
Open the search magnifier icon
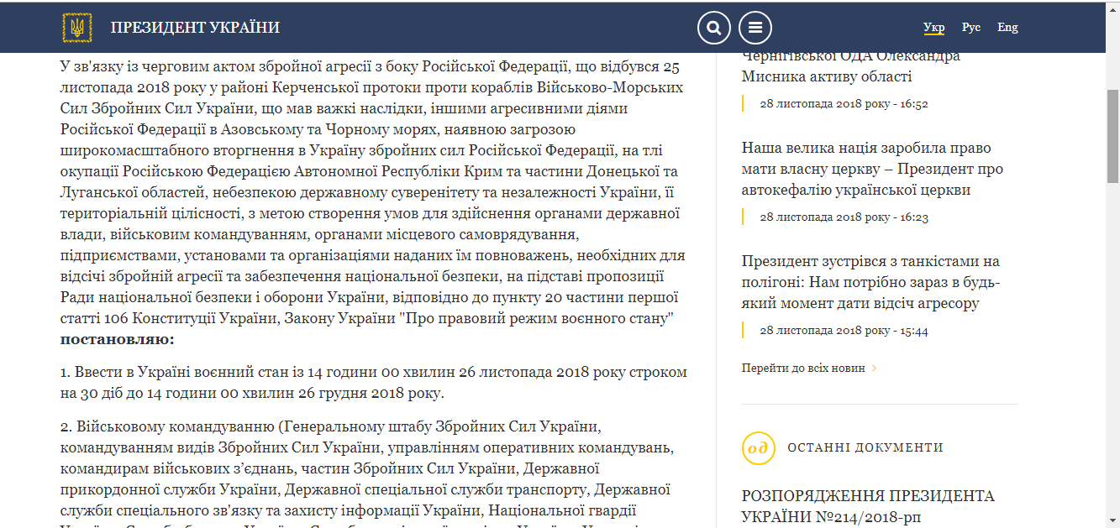point(713,28)
